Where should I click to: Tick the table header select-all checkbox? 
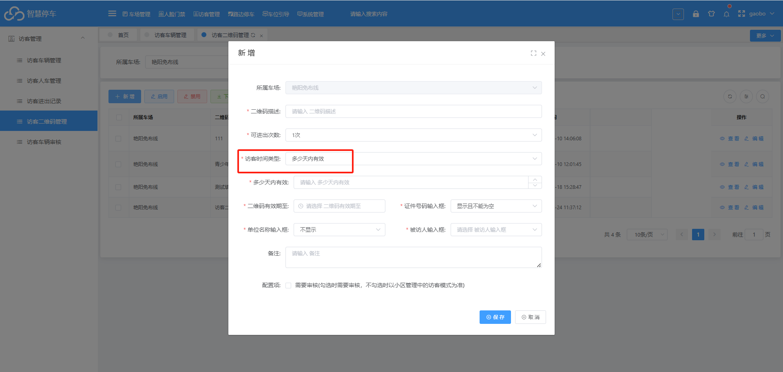(x=119, y=117)
